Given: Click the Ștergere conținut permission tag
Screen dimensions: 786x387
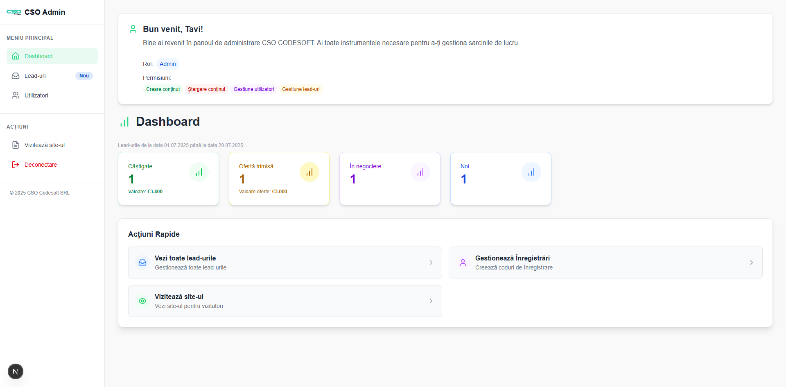Looking at the screenshot, I should pyautogui.click(x=206, y=89).
